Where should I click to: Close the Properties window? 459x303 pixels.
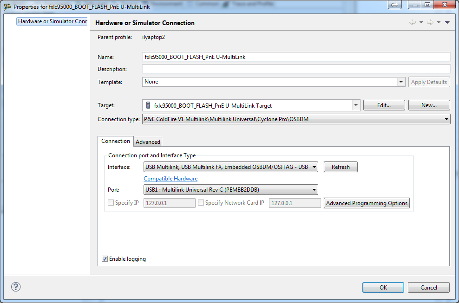[444, 5]
